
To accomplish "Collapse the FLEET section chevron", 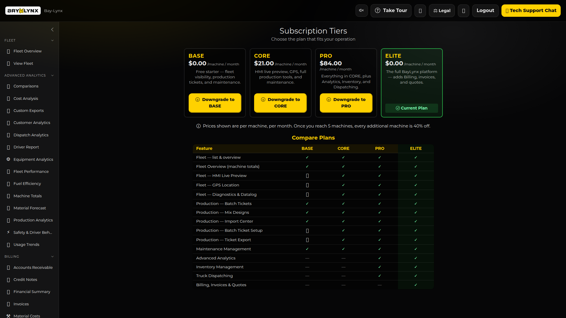I will click(x=52, y=40).
